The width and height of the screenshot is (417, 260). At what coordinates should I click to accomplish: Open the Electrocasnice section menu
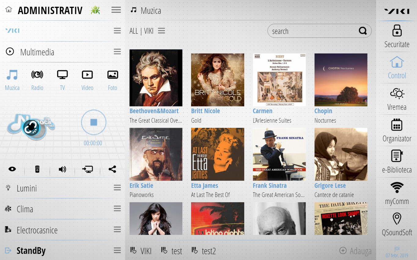pyautogui.click(x=117, y=229)
